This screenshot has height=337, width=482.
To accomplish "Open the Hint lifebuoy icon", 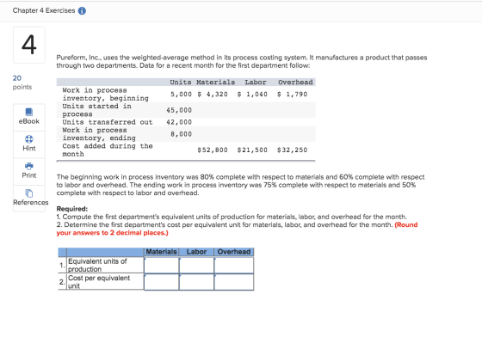I will (29, 139).
